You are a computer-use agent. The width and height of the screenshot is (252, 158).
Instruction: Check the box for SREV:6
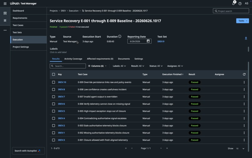click(53, 104)
